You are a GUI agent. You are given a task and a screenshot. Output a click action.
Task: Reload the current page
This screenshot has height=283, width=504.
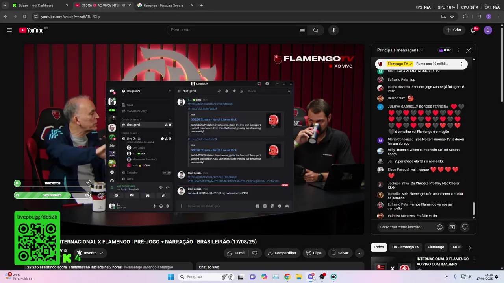click(24, 17)
